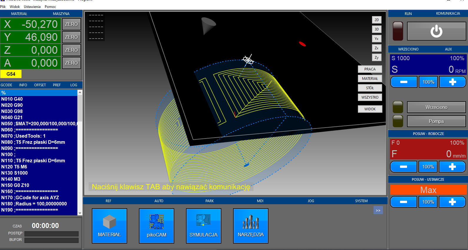Zero the Y axis

[x=72, y=37]
